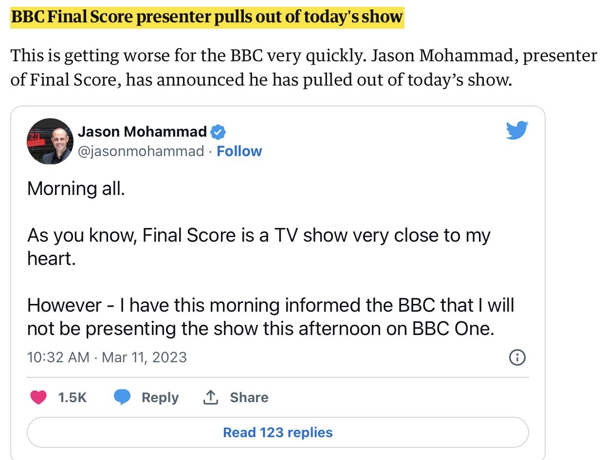The width and height of the screenshot is (605, 460).
Task: Click the blue reply speech bubble icon
Action: 123,397
